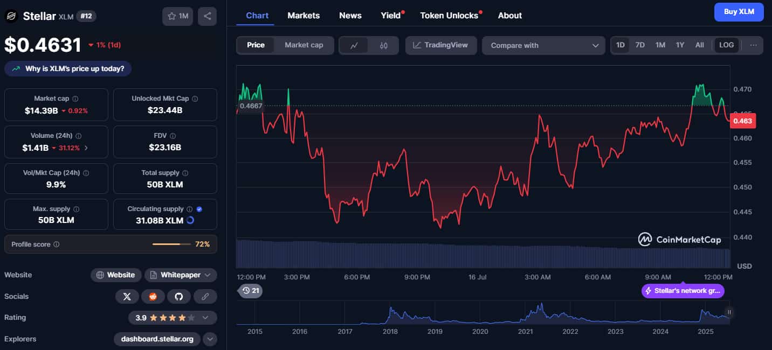
Task: Expand the Whitepaper dropdown
Action: 181,275
